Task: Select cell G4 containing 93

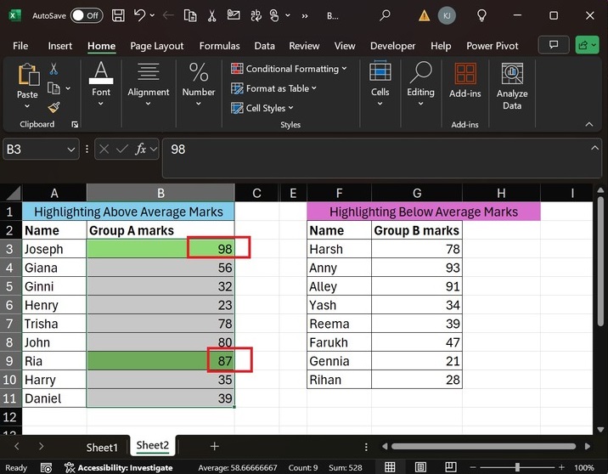Action: tap(416, 268)
